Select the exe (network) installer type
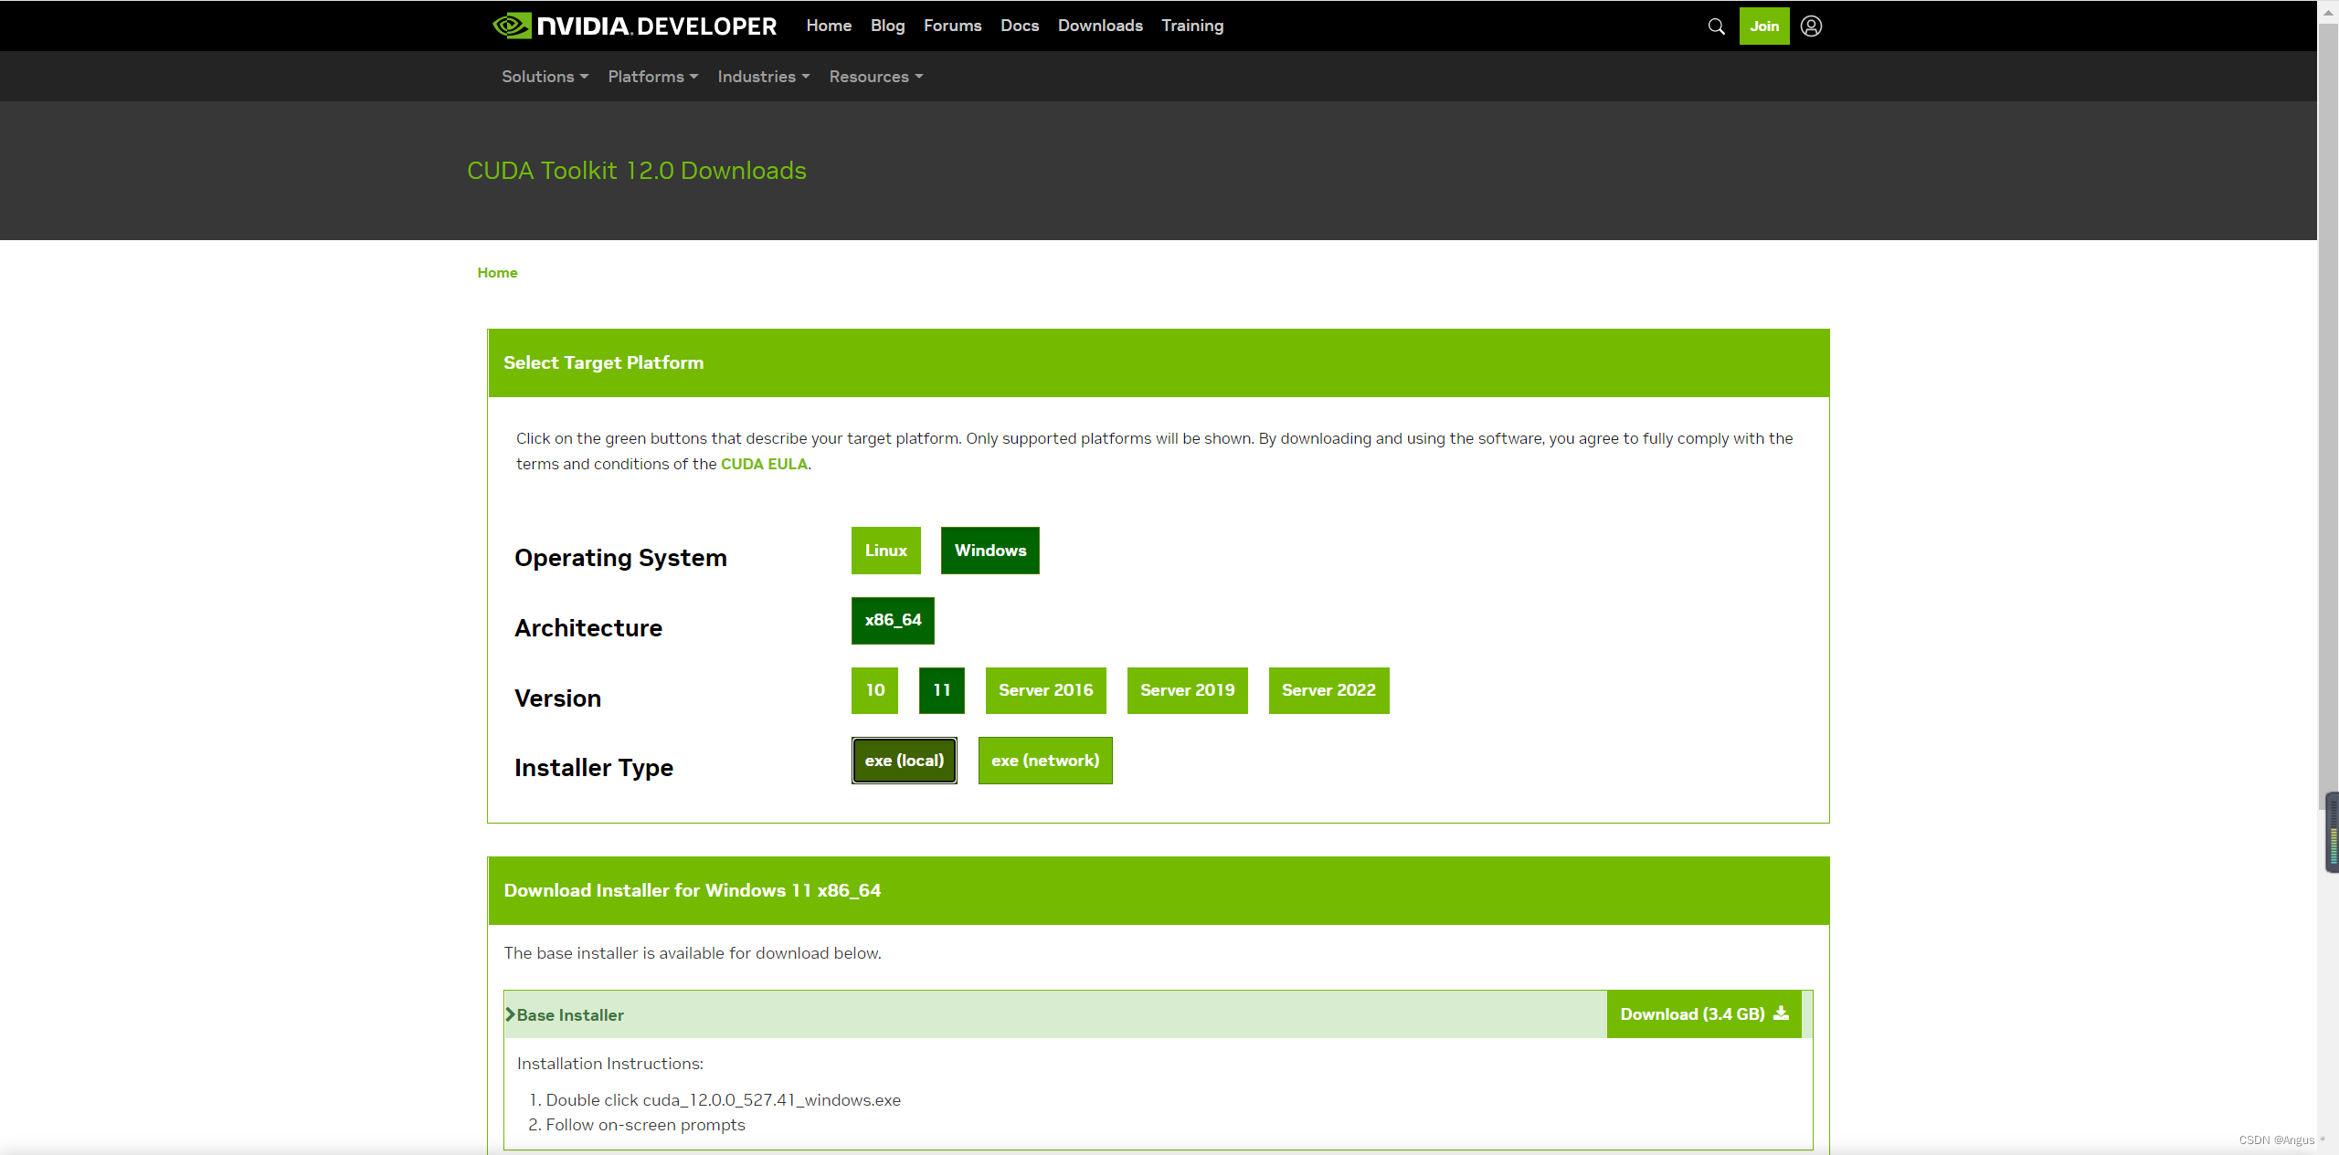The image size is (2339, 1155). (1044, 761)
